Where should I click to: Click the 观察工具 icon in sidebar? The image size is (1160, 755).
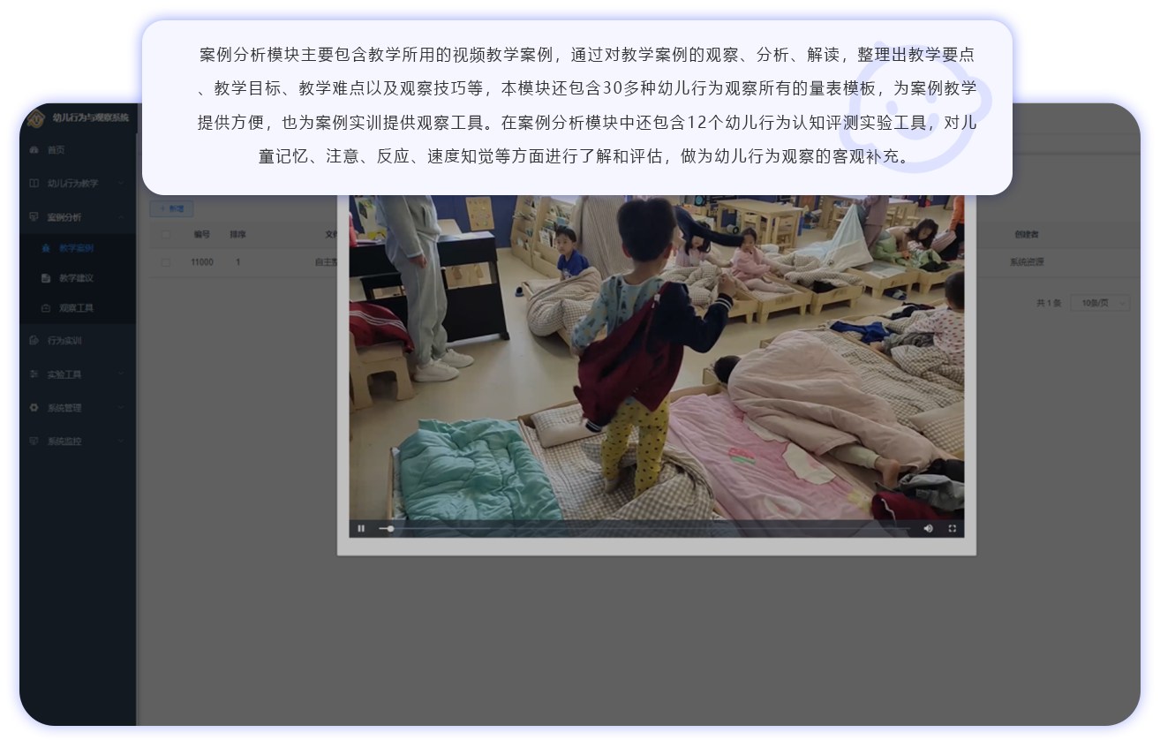[x=46, y=308]
